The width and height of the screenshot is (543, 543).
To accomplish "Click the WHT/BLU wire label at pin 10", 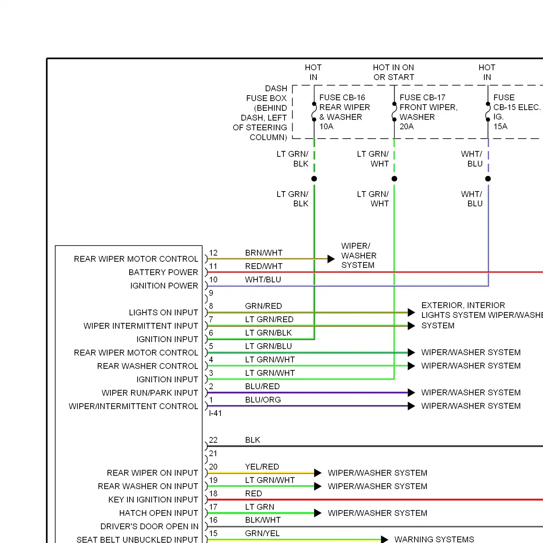I will point(263,279).
